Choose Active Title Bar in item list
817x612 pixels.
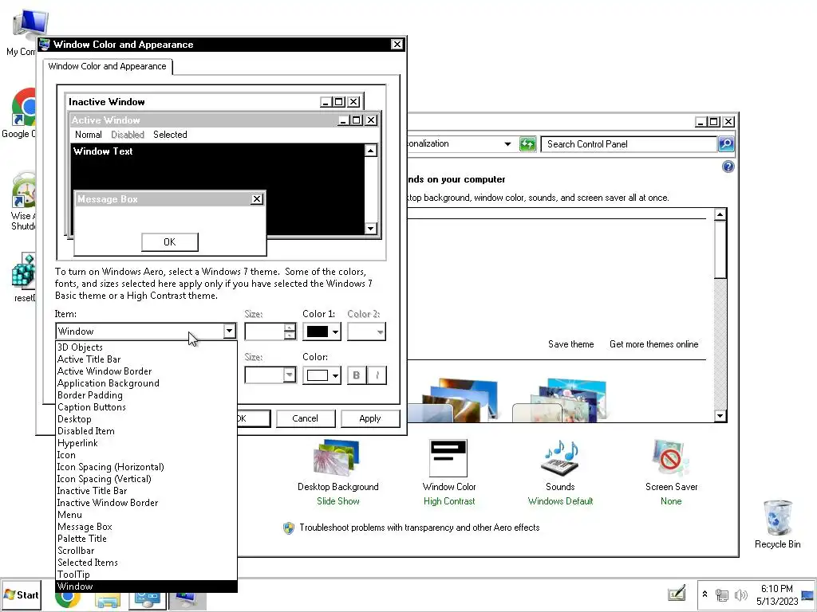tap(89, 359)
